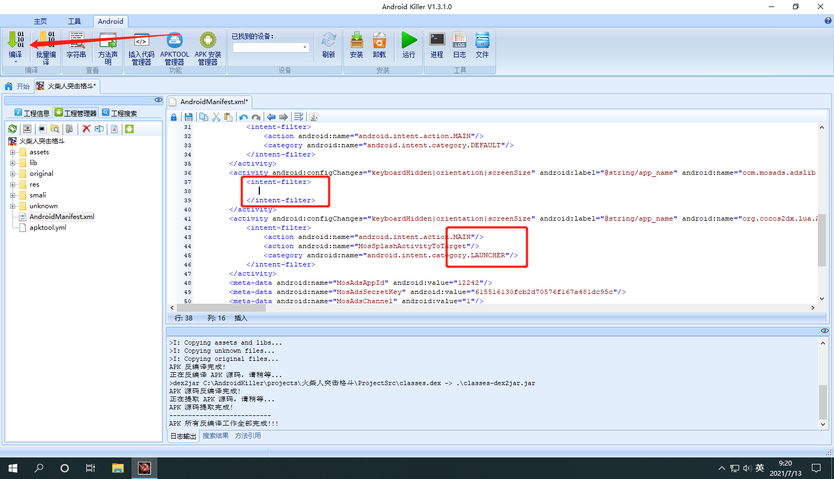
Task: Click the 编译 (compile) icon
Action: coord(16,40)
